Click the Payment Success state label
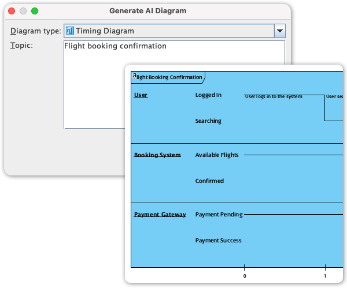This screenshot has height=288, width=347. (218, 240)
